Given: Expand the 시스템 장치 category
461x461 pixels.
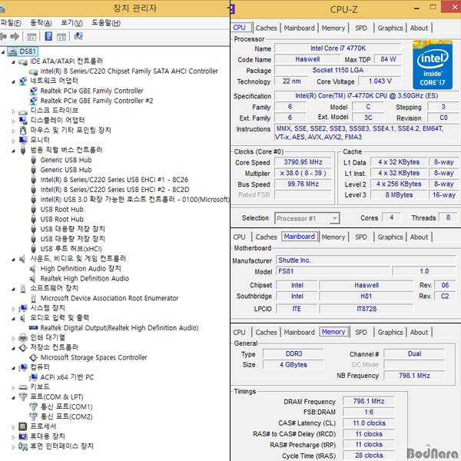Looking at the screenshot, I should coord(13,309).
